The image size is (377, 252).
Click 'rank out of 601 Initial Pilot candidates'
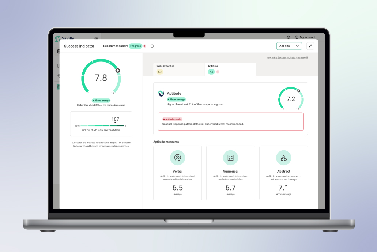click(x=101, y=130)
